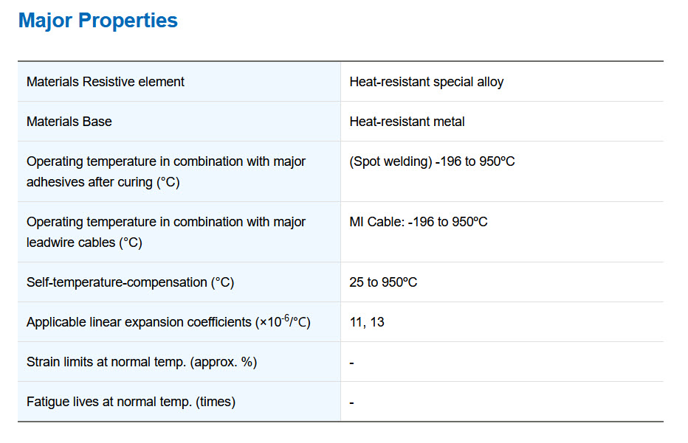Click the 11, 13 coefficient value

(367, 322)
